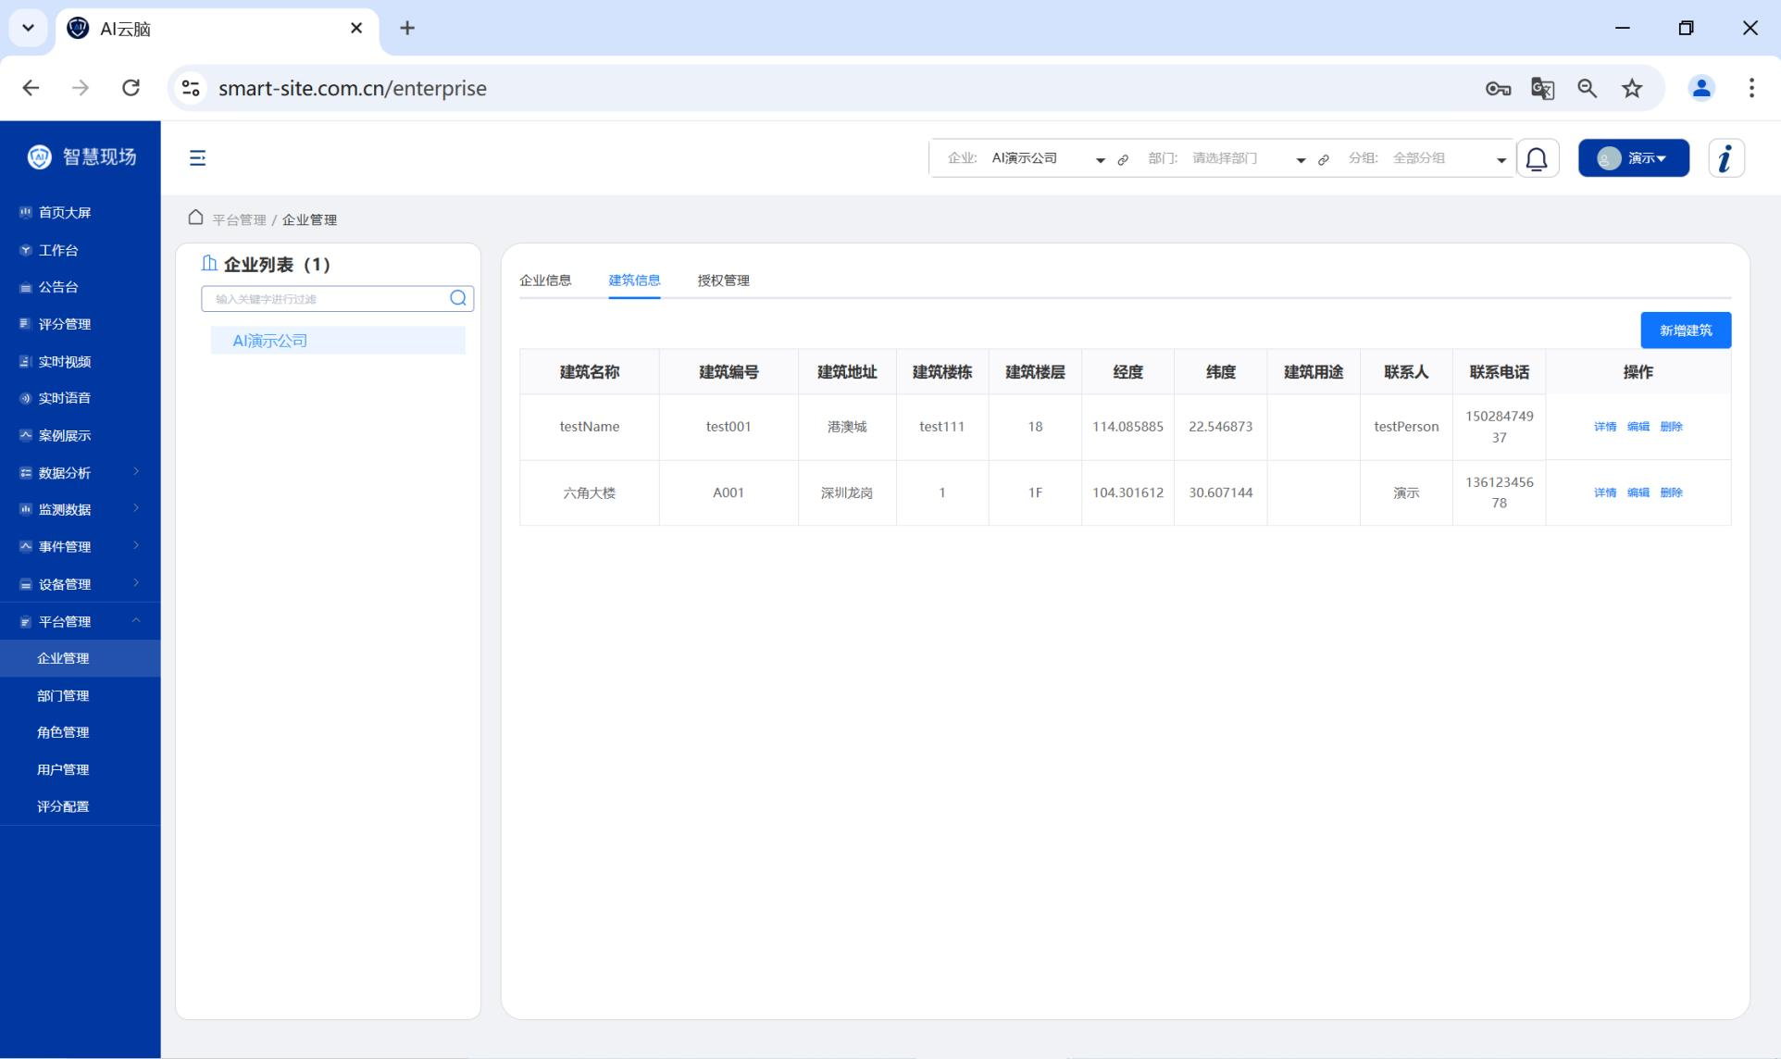Select 企业管理 submenu item
1781x1059 pixels.
point(80,658)
